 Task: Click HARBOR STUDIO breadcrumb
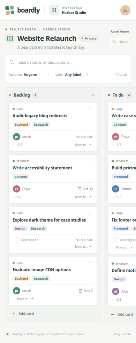tap(56, 29)
